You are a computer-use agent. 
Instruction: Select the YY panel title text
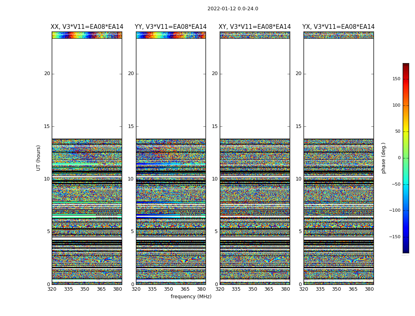(170, 27)
